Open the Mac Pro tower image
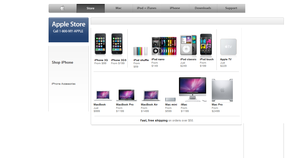Viewport: 286px width, 158px height. point(222,89)
